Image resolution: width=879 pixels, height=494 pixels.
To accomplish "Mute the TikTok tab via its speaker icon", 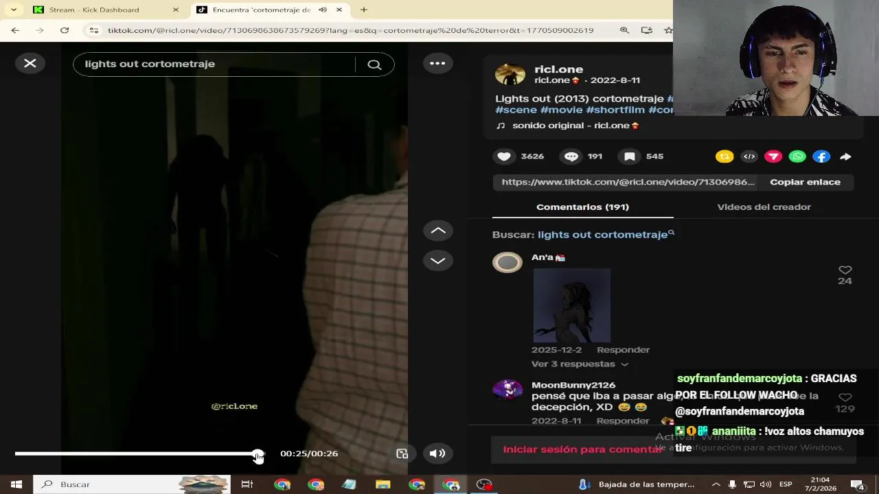I will (x=322, y=10).
